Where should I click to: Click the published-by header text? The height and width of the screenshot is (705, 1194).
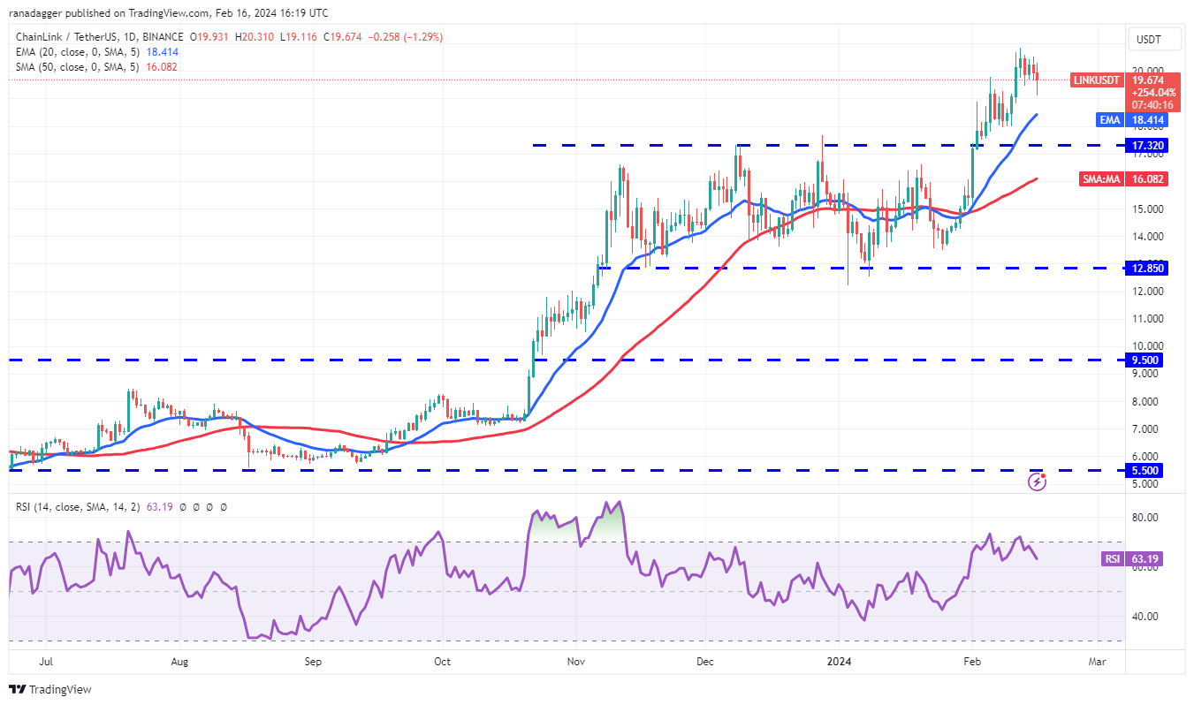(x=169, y=13)
